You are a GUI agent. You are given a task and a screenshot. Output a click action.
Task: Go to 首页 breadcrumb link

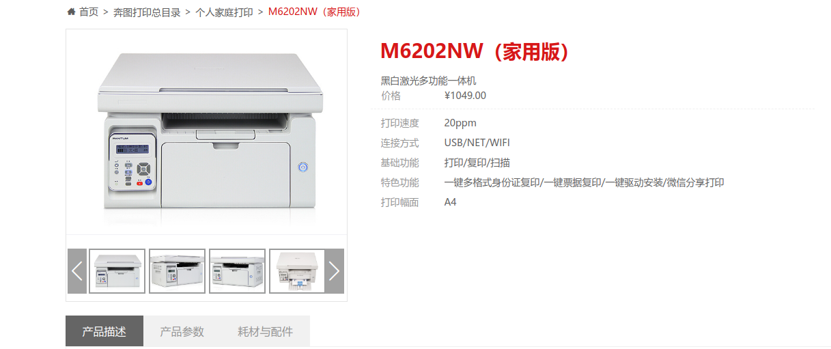click(89, 12)
